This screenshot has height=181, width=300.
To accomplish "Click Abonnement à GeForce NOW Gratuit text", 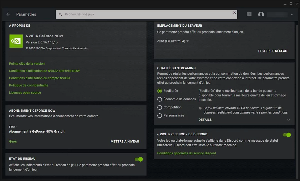I will tap(37, 131).
